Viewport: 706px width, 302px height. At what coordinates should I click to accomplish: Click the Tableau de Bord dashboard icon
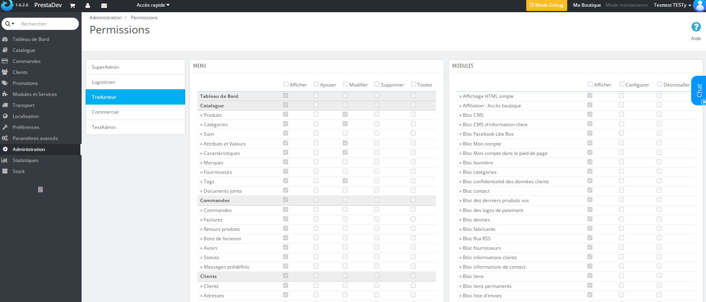click(x=5, y=39)
